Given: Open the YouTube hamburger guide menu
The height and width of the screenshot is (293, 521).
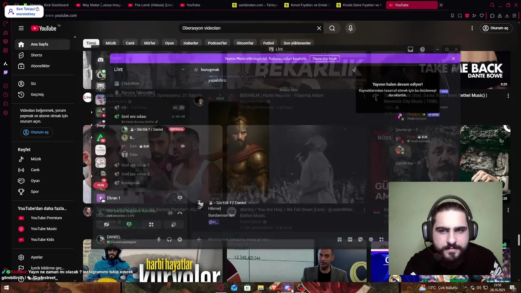Looking at the screenshot, I should 21,28.
